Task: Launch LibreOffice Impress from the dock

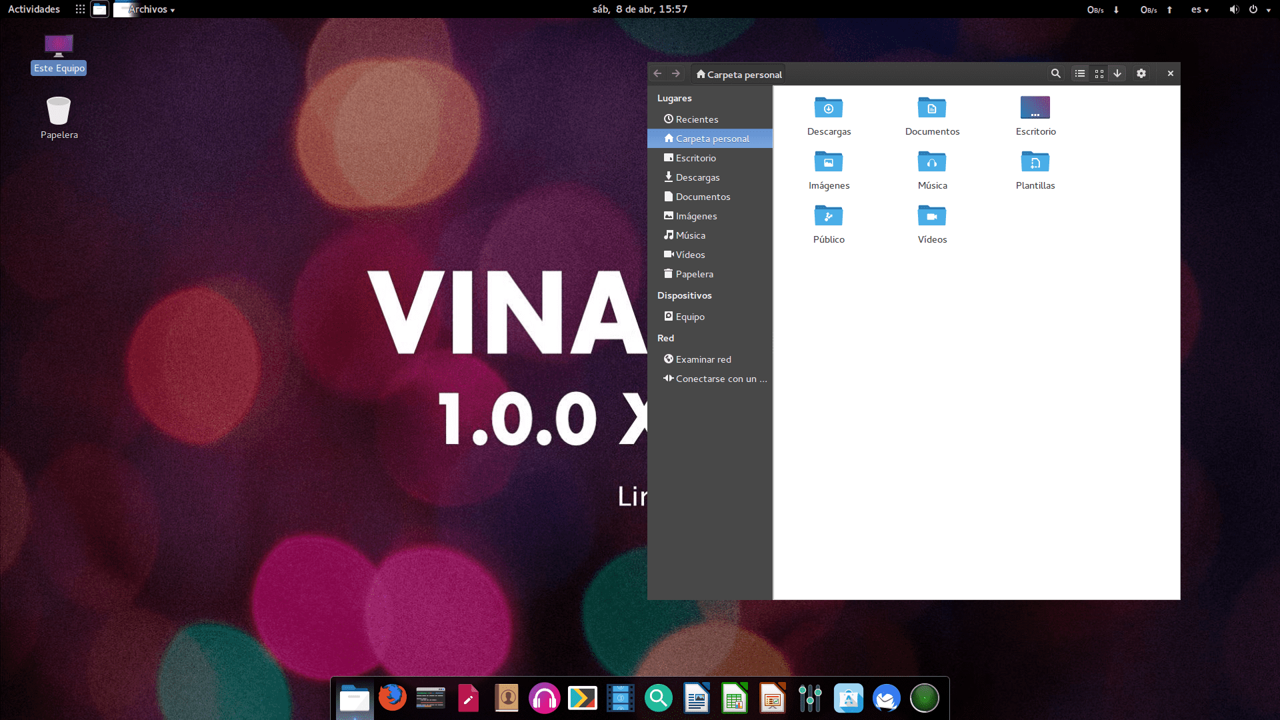Action: pyautogui.click(x=773, y=699)
